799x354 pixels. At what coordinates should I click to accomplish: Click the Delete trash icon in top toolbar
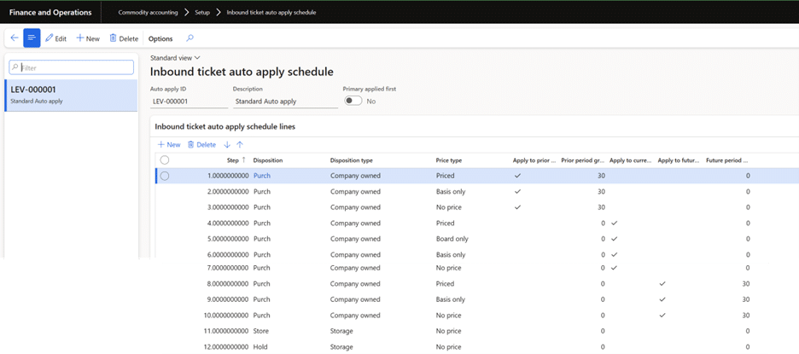click(x=124, y=38)
